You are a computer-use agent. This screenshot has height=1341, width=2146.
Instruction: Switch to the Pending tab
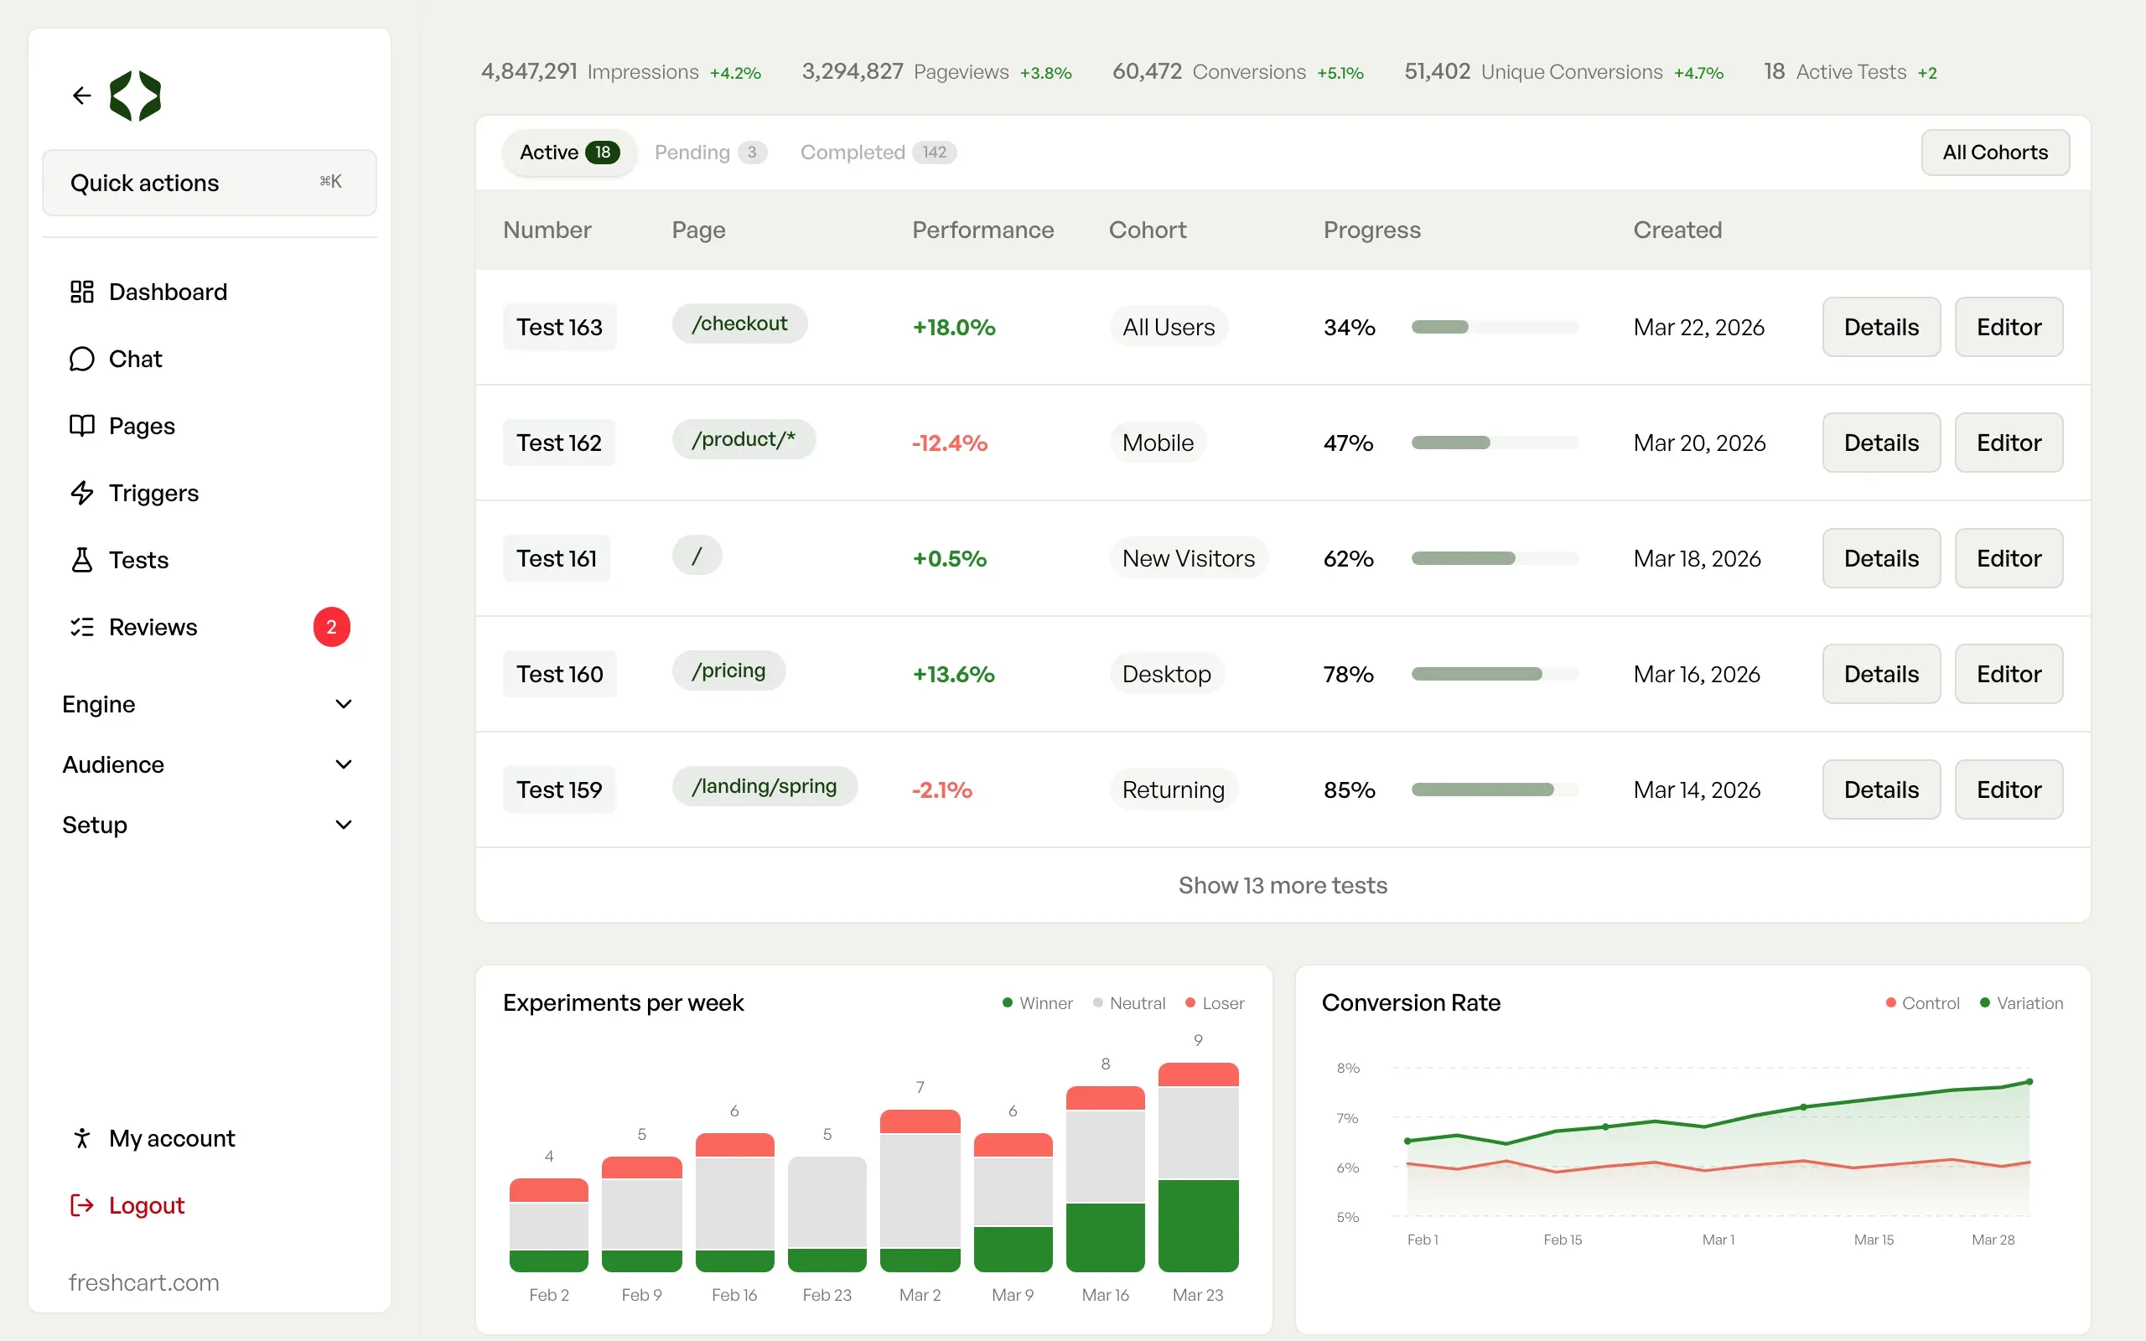[710, 153]
